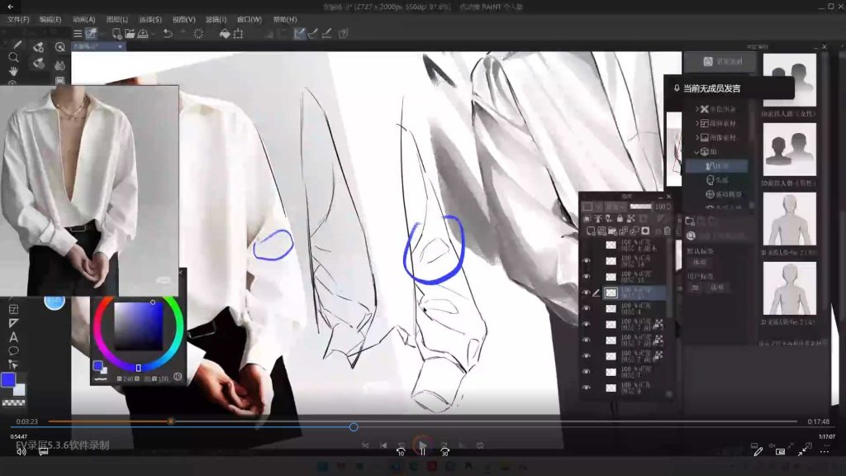Open the 视图(V) menu
This screenshot has width=846, height=476.
[x=183, y=20]
